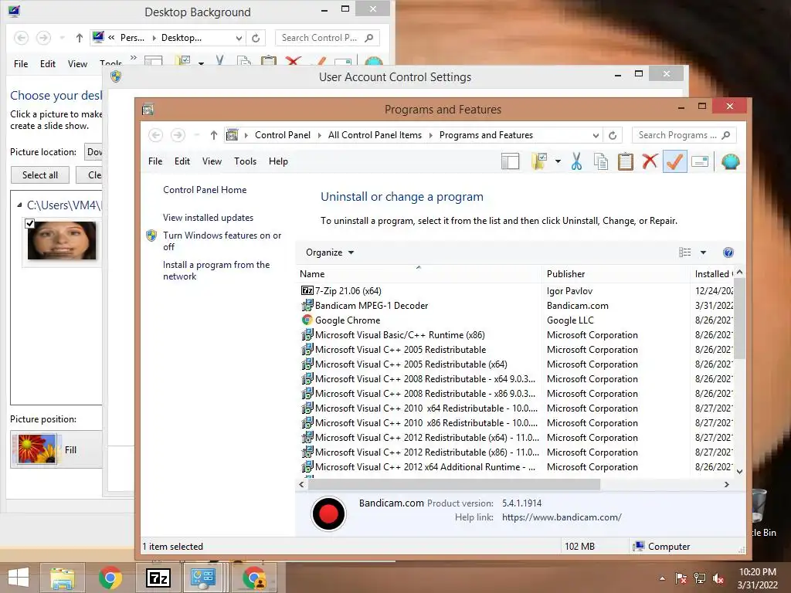Click the muted volume icon in system tray
The width and height of the screenshot is (791, 593).
click(718, 578)
